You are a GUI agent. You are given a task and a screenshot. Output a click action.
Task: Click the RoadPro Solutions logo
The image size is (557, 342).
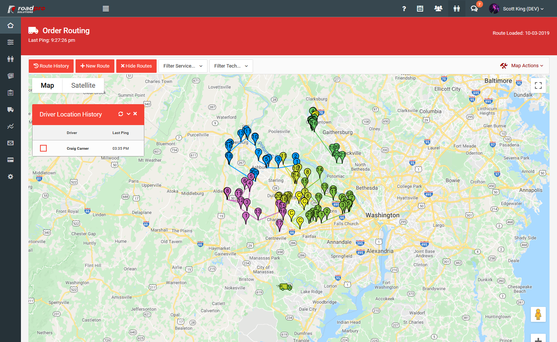click(x=26, y=9)
